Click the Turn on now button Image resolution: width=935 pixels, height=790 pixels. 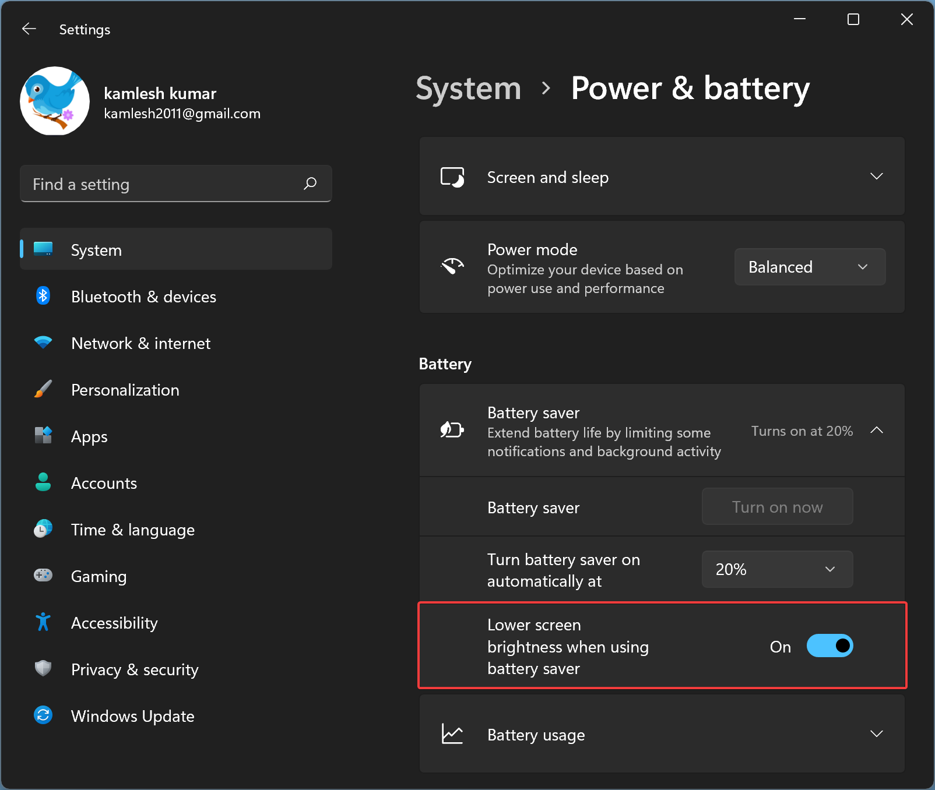(x=777, y=507)
